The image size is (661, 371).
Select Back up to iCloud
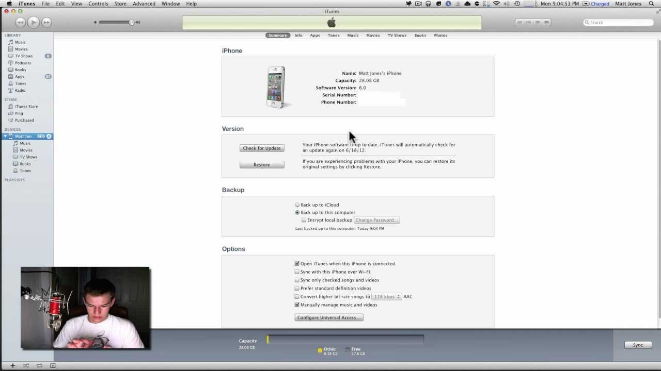[x=297, y=205]
